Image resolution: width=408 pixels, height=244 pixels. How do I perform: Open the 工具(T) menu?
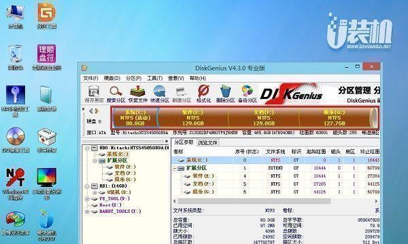[154, 78]
